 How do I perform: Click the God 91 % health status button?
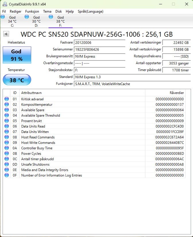[17, 55]
